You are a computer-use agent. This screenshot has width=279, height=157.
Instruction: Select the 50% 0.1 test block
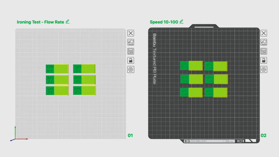point(57,91)
